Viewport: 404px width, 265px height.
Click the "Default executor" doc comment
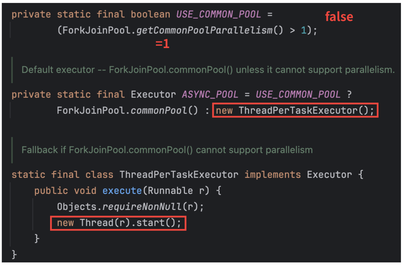point(208,70)
